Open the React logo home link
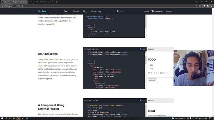Viewport: 214px width, 120px height. 43,11
